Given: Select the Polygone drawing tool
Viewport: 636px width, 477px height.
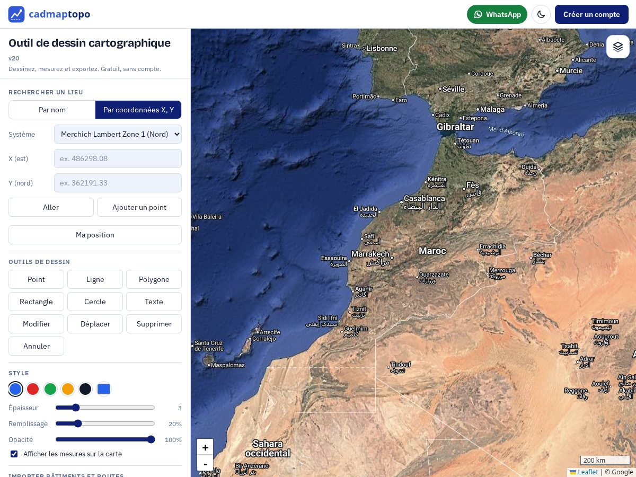Looking at the screenshot, I should point(154,279).
